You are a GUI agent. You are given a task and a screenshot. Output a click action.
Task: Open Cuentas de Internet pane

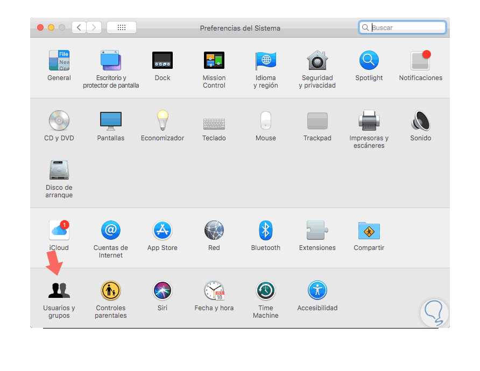pos(111,230)
